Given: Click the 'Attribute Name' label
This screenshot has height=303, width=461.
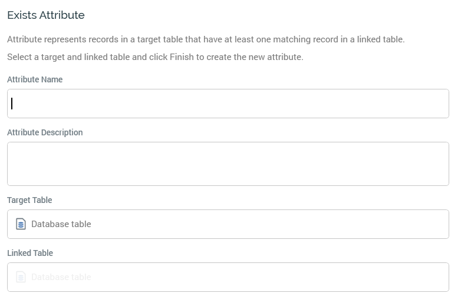Looking at the screenshot, I should (35, 79).
